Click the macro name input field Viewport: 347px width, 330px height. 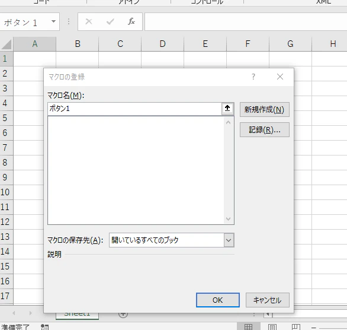click(134, 109)
